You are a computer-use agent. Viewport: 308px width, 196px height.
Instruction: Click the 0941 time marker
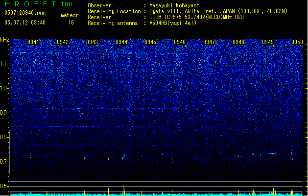pyautogui.click(x=33, y=42)
